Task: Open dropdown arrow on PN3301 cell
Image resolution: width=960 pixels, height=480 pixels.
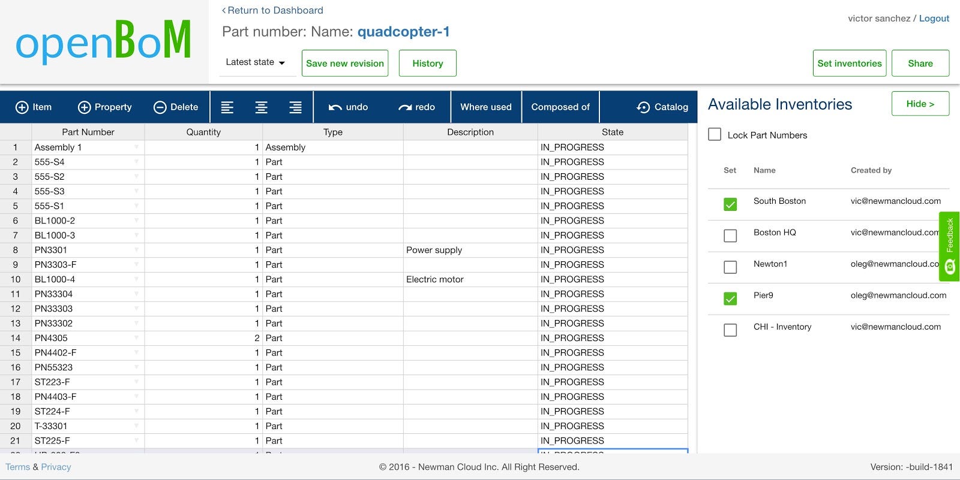Action: tap(137, 250)
